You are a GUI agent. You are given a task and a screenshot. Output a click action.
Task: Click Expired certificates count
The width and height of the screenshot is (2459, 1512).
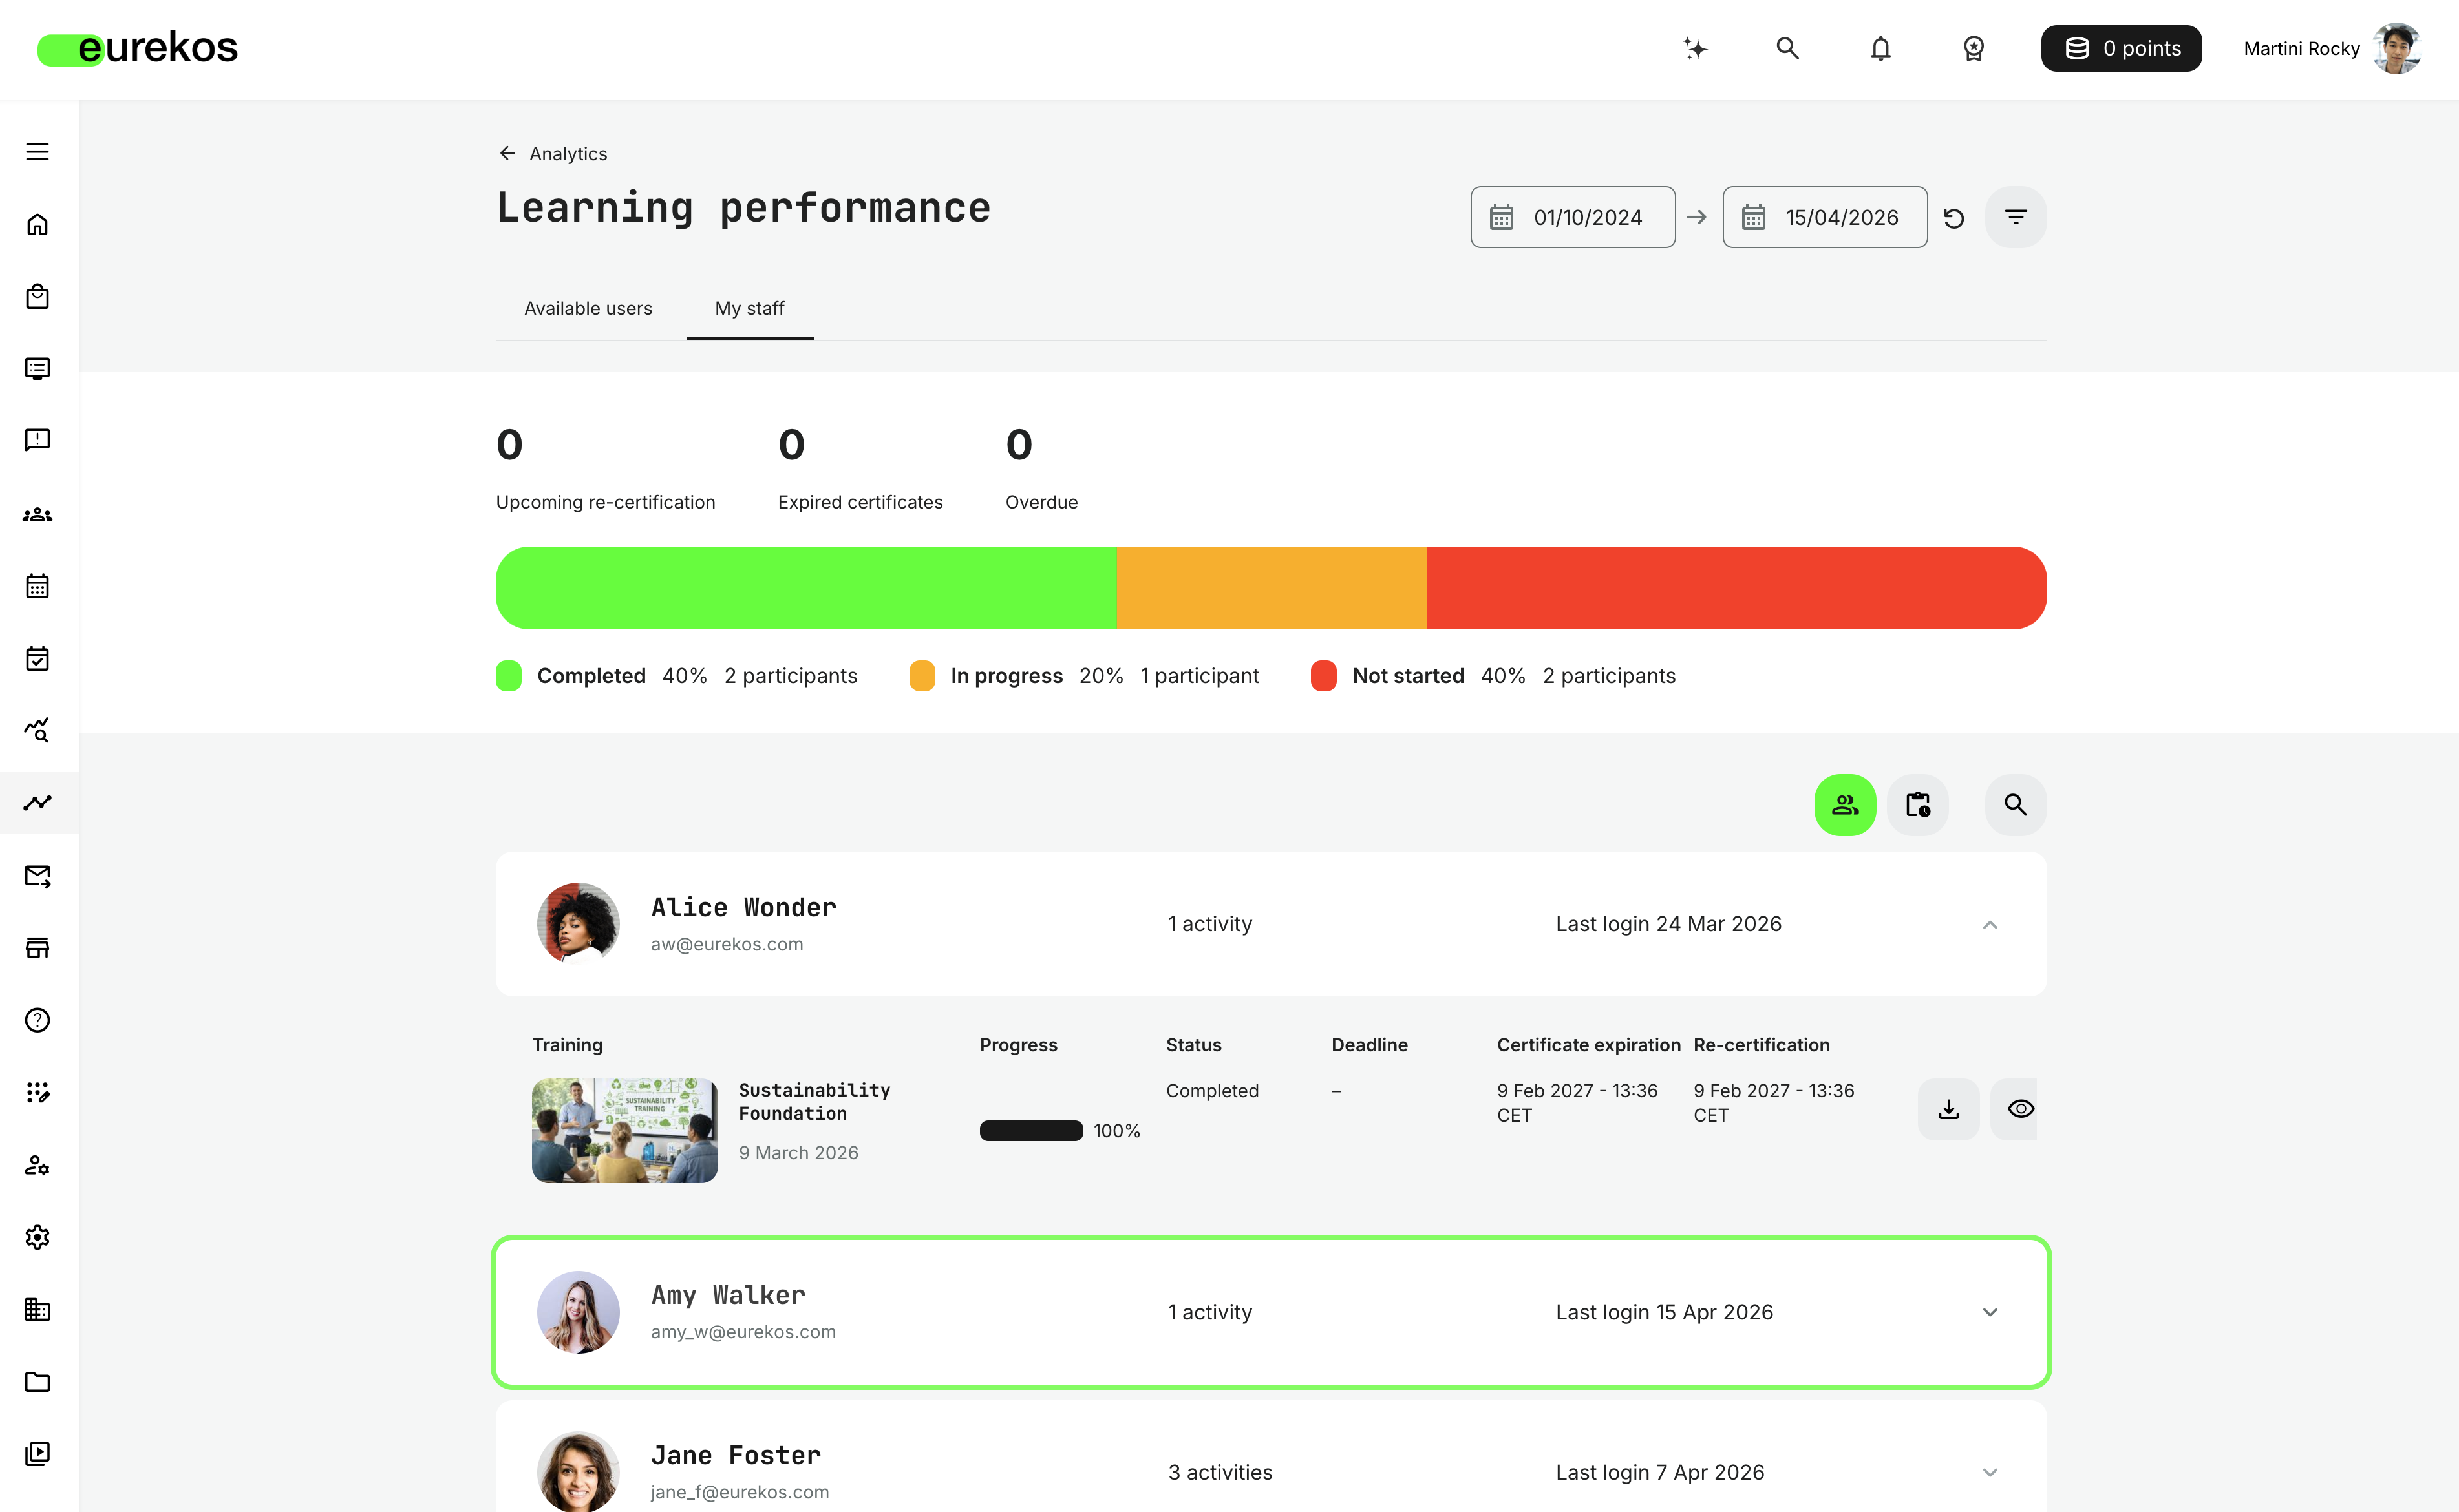pos(791,445)
